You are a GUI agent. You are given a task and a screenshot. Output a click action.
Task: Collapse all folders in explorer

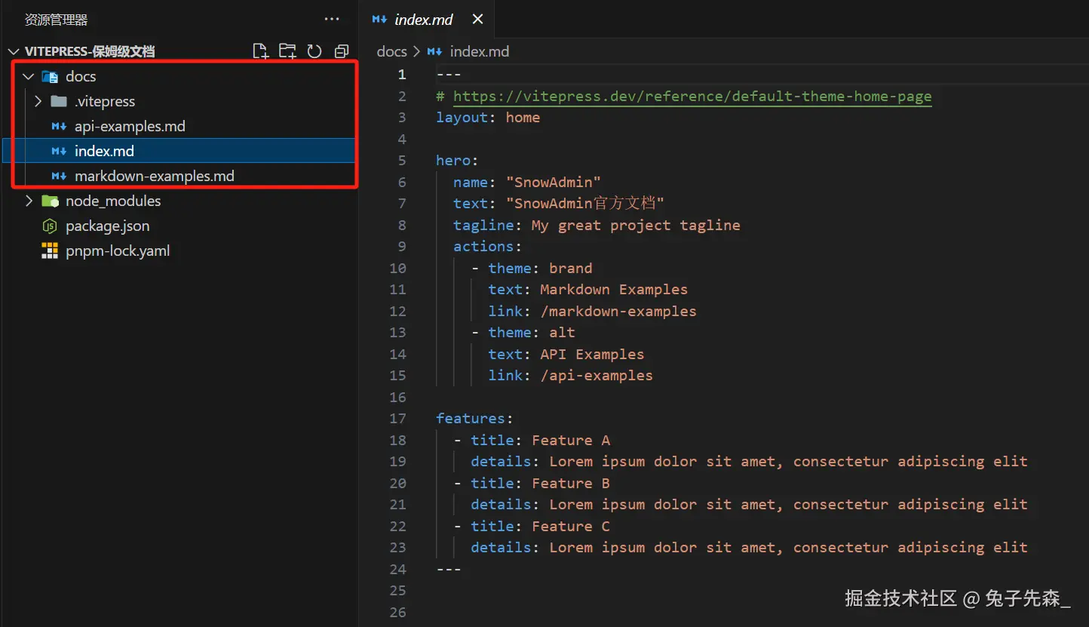coord(342,51)
